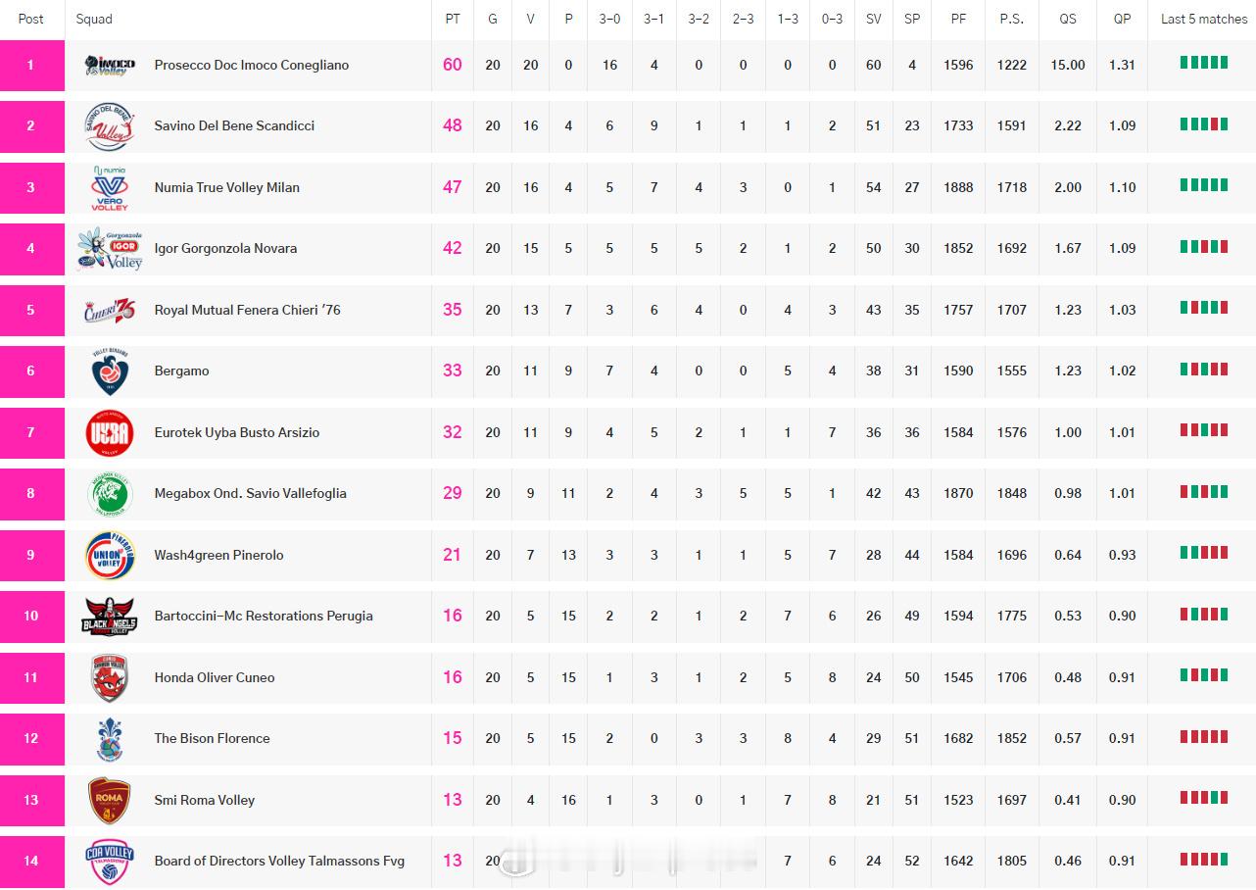
Task: Click Roma Volley's last 5 matches bars
Action: coord(1204,798)
